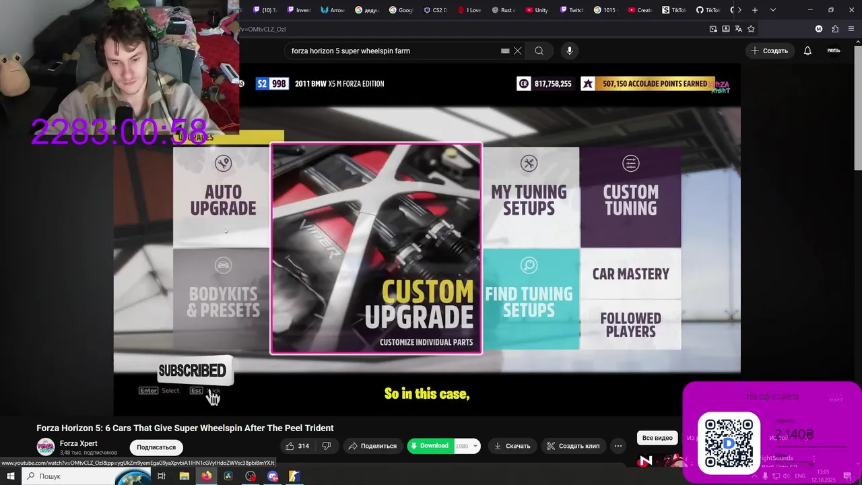Viewport: 862px width, 485px height.
Task: Click the translate page icon in address bar
Action: click(738, 29)
